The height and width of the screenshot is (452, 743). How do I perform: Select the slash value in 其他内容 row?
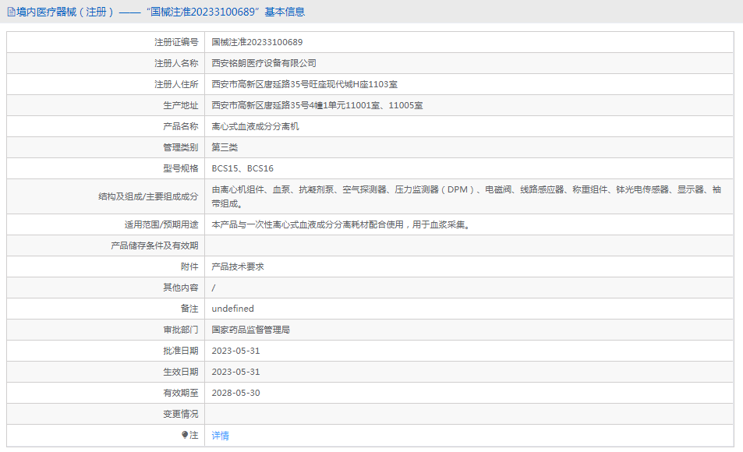214,288
